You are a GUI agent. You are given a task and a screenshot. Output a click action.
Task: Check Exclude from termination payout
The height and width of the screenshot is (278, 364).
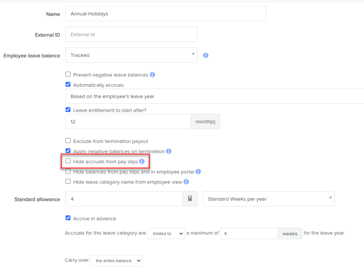click(68, 141)
